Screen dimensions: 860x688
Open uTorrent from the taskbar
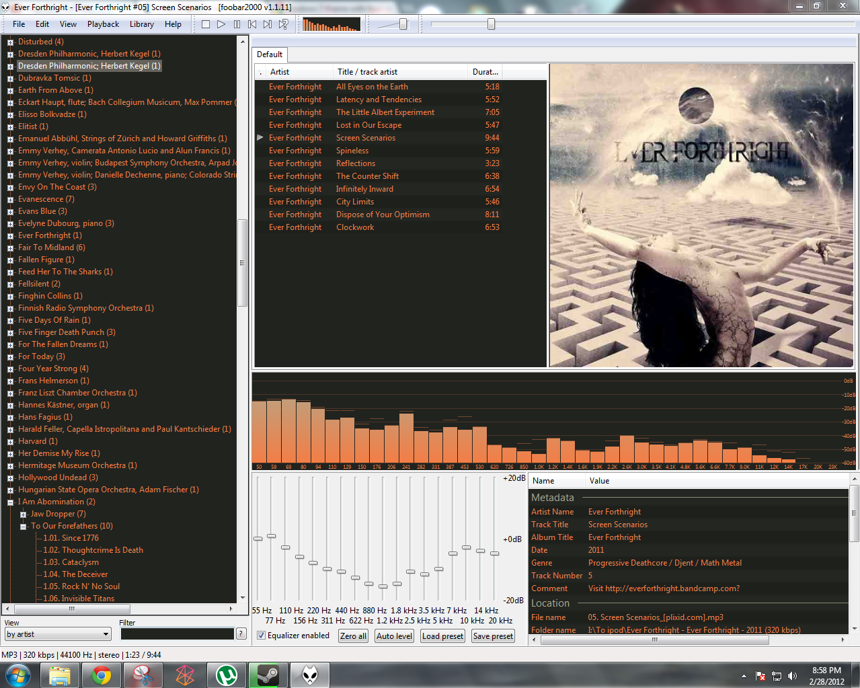click(x=227, y=675)
